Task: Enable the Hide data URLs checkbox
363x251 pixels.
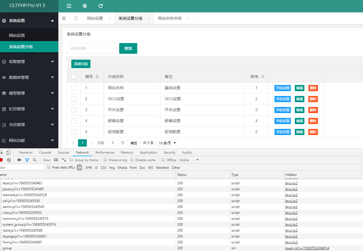Action: (49, 167)
